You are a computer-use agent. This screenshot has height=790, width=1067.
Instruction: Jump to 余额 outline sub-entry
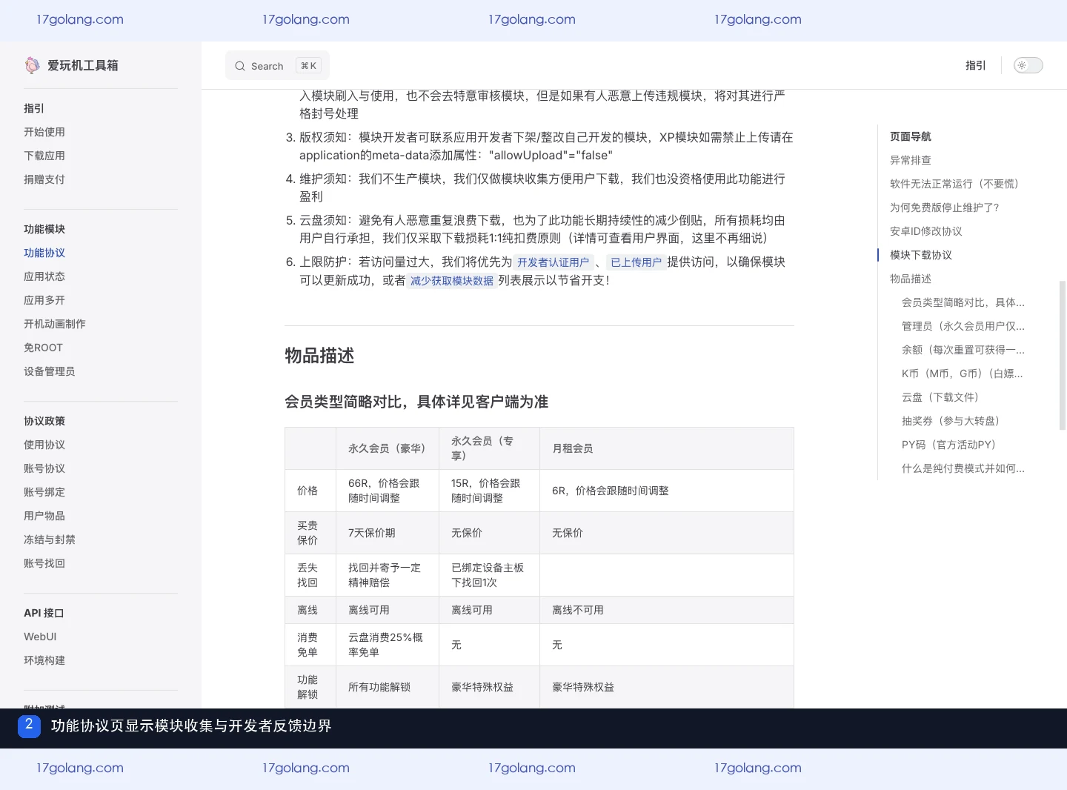(963, 350)
